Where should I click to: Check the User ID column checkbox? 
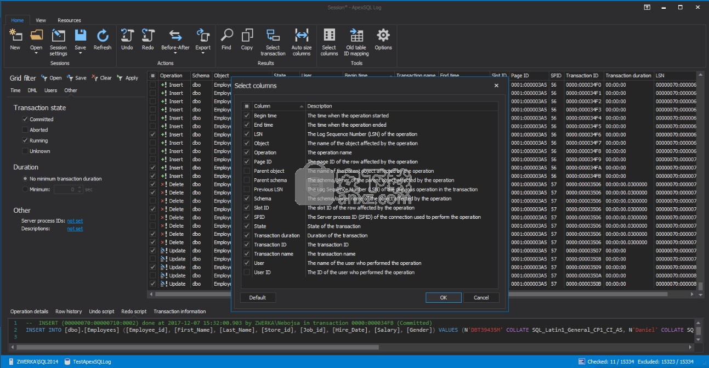247,272
